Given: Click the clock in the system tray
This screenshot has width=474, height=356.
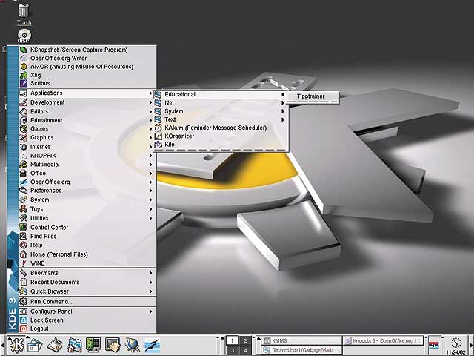Looking at the screenshot, I should click(456, 346).
